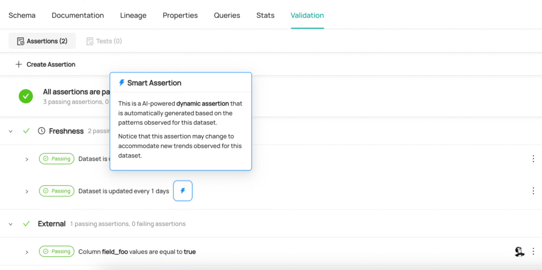Select the Tests (0) sub-tab

pos(104,41)
